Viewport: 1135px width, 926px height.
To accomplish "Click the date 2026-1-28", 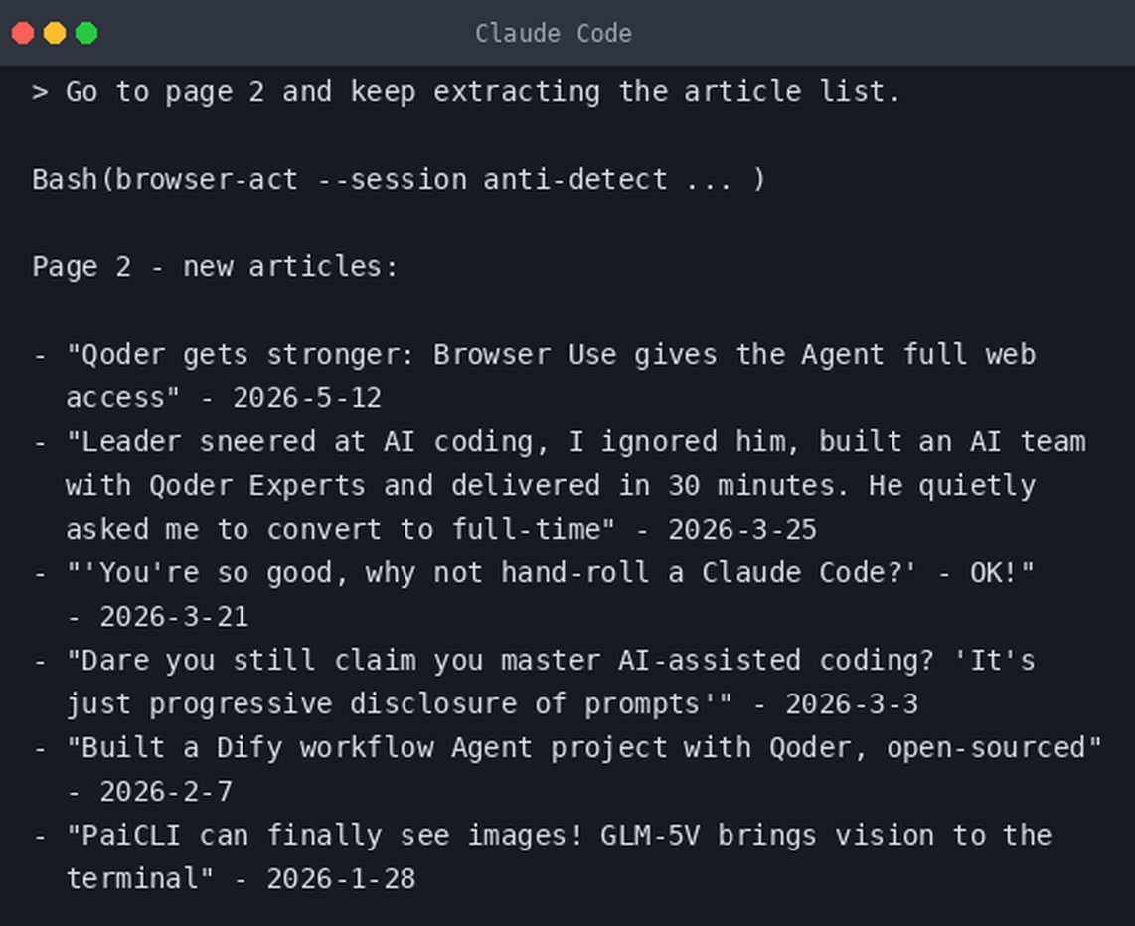I will point(341,879).
